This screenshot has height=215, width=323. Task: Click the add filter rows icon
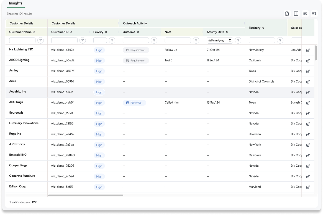pos(305,14)
